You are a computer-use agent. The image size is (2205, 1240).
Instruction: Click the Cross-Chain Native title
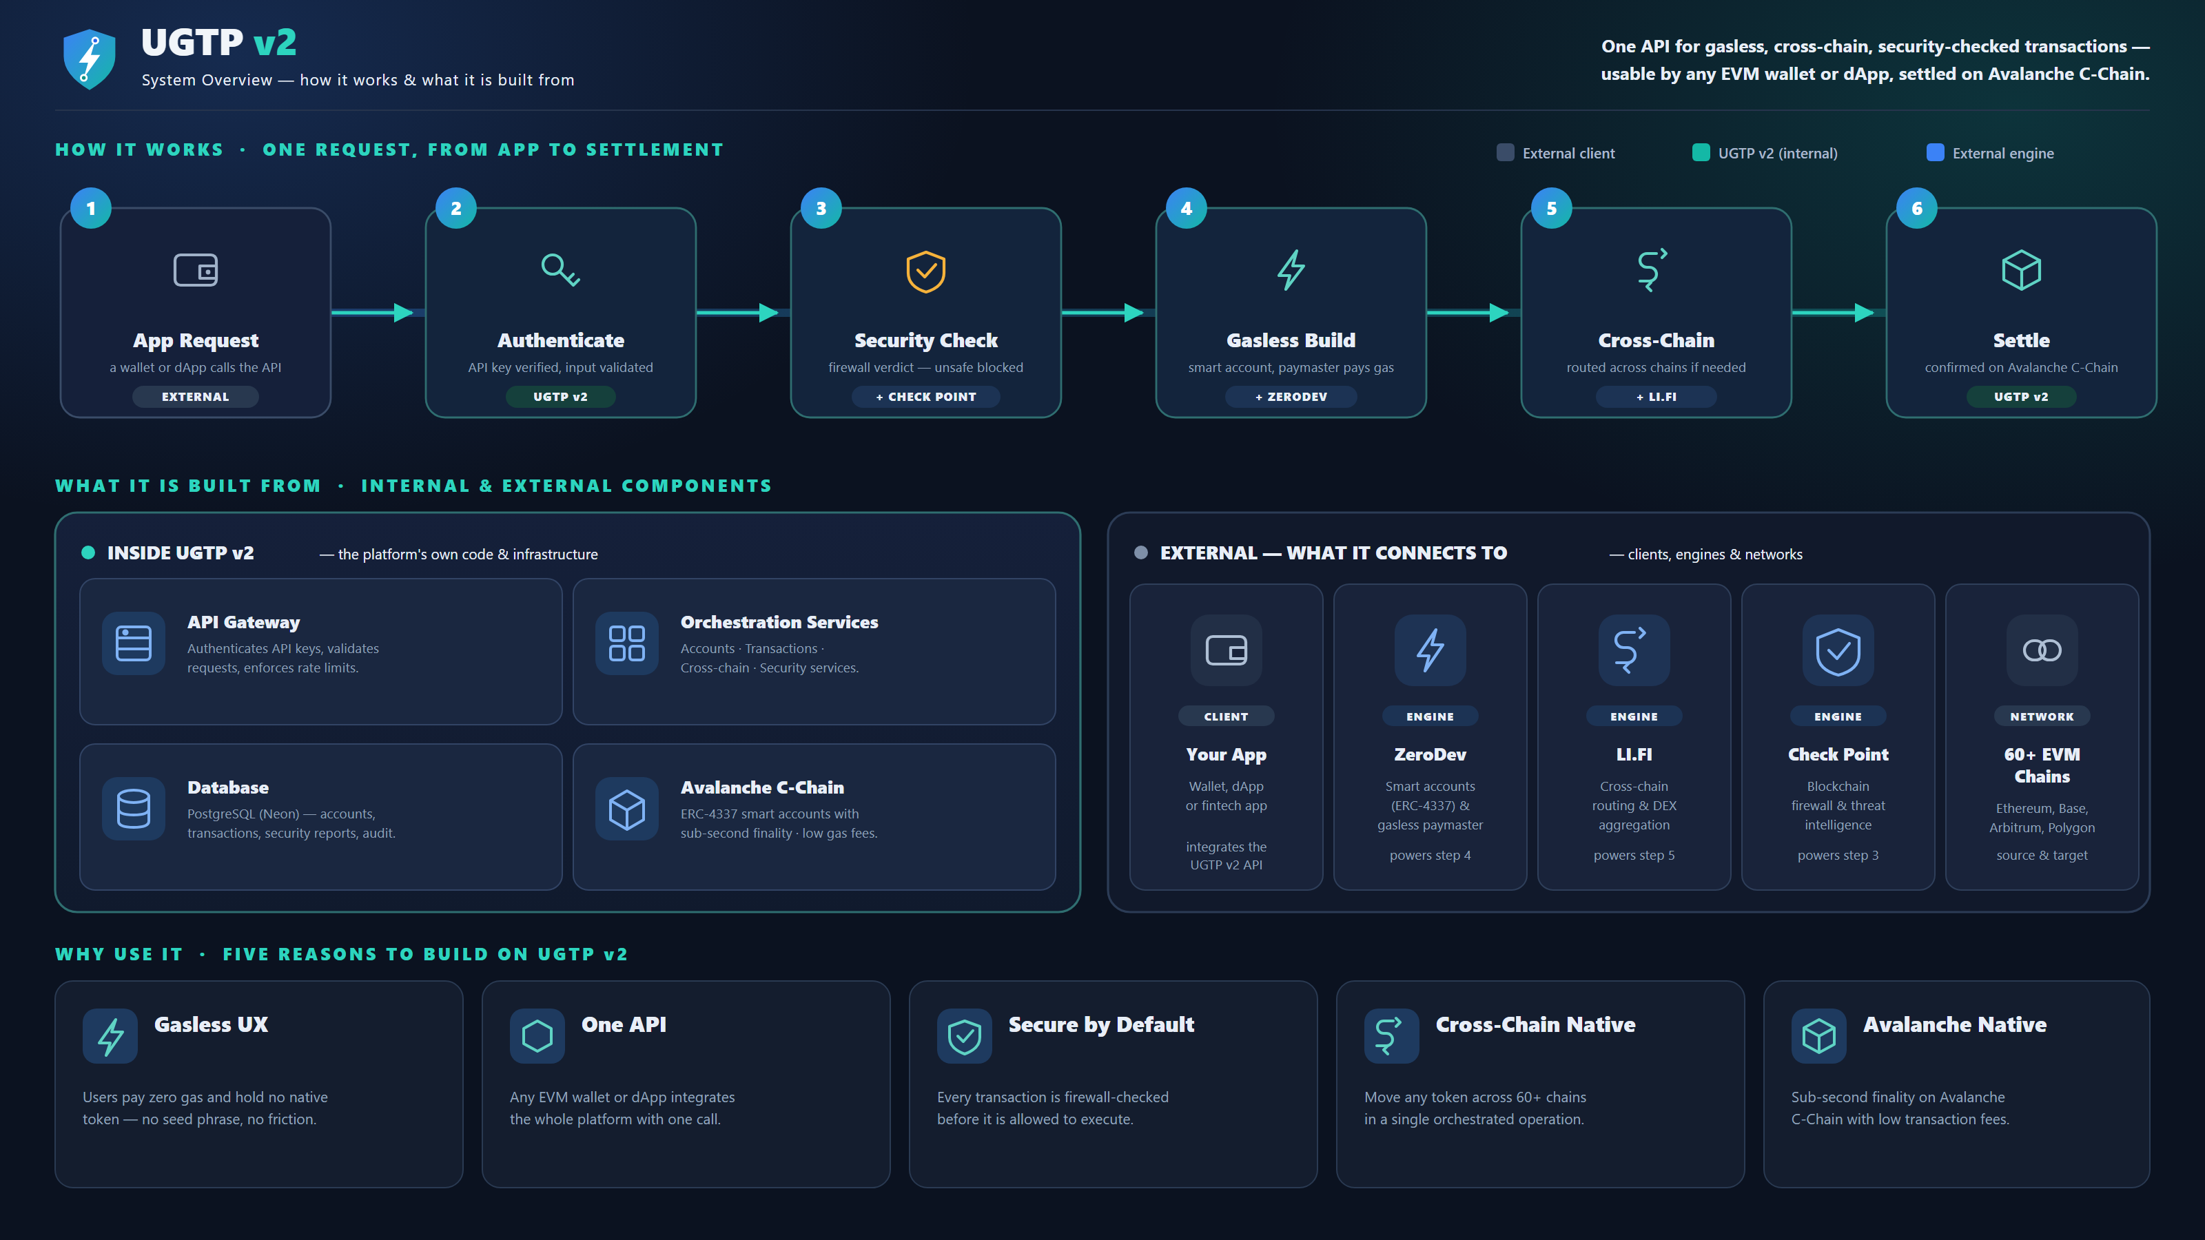coord(1535,1024)
